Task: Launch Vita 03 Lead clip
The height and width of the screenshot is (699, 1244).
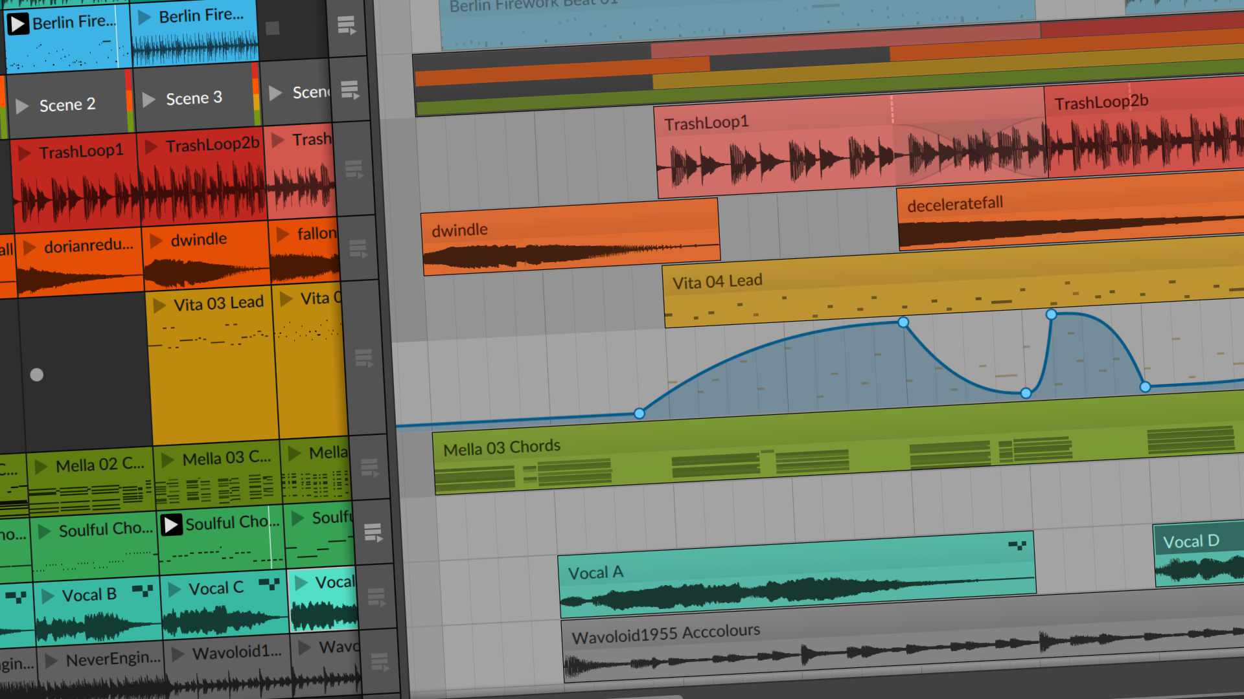Action: coord(159,305)
